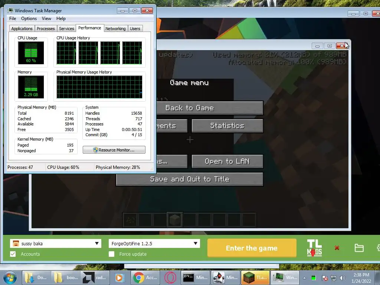
Task: Open the Action Center flag tray icon
Action: (x=324, y=278)
